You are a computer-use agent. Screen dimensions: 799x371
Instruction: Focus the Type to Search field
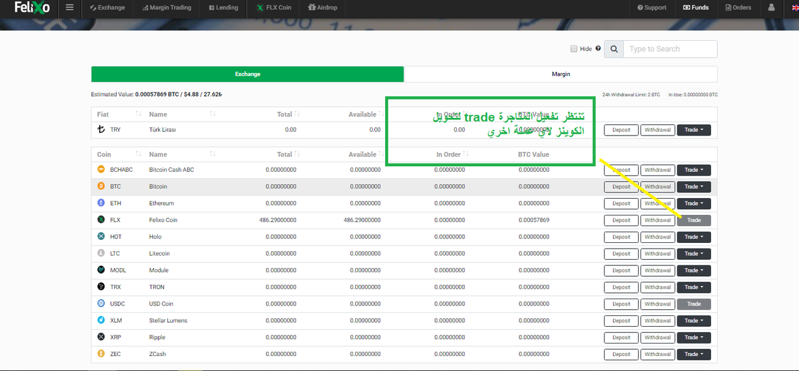pyautogui.click(x=670, y=49)
